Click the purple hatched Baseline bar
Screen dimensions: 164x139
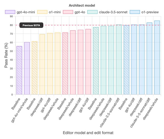(19, 70)
